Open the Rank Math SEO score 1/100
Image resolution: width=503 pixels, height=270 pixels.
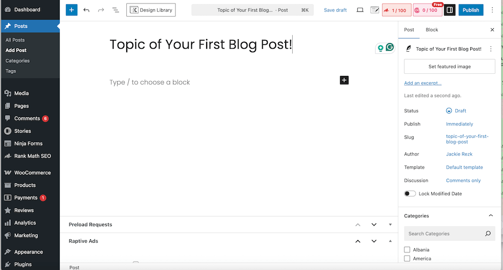(x=396, y=10)
